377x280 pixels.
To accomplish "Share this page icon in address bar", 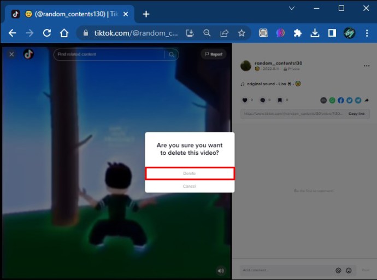I will pyautogui.click(x=225, y=33).
